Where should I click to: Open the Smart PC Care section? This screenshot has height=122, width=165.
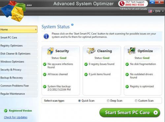18,37
